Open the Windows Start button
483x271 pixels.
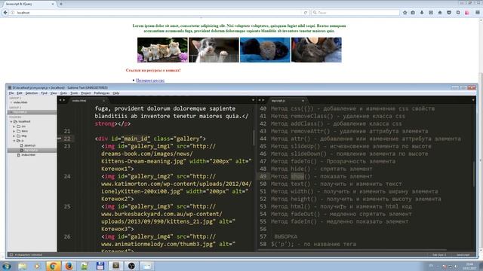(7, 266)
